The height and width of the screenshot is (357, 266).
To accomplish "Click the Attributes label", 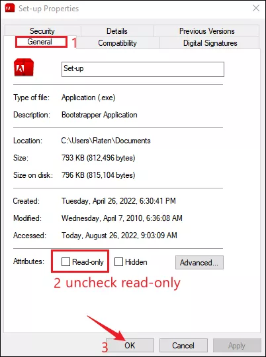I will pos(29,261).
